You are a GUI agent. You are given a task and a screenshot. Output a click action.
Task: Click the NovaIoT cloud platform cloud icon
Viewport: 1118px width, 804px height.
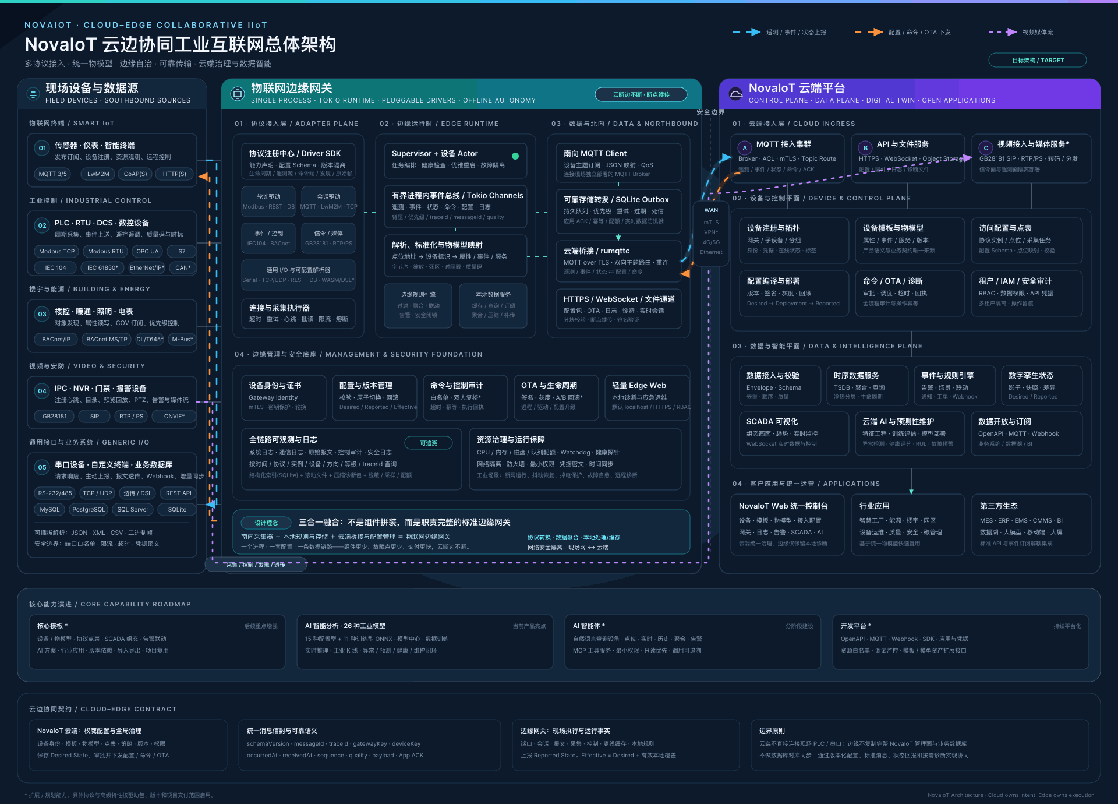coord(736,94)
